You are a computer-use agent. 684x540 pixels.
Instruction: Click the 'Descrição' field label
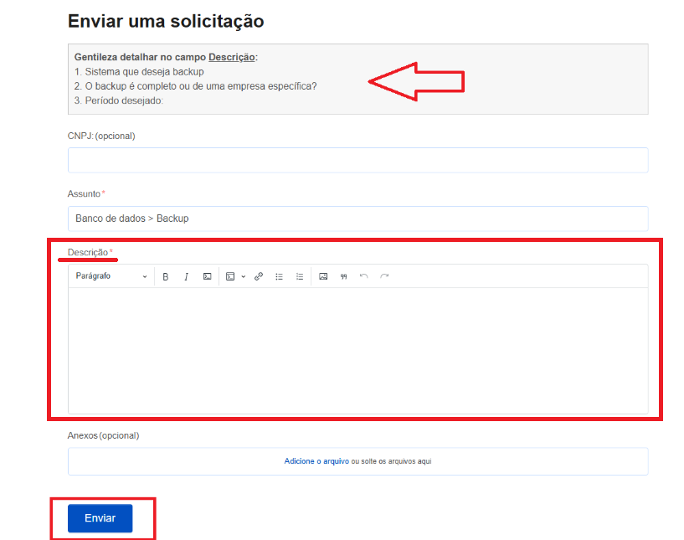pos(88,252)
